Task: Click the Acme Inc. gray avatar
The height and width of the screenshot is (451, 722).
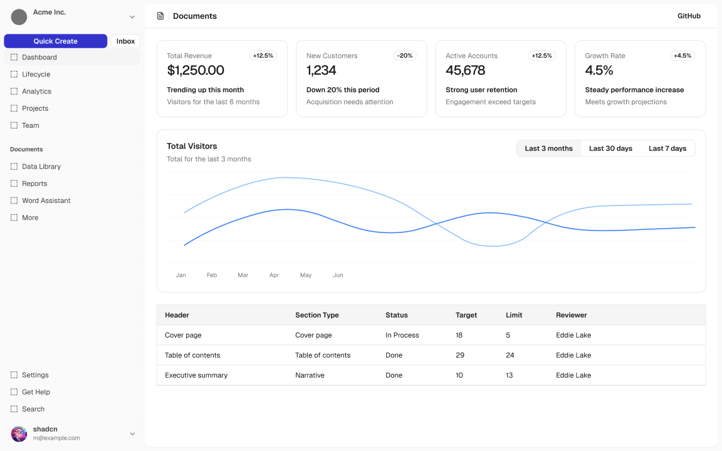Action: point(19,17)
